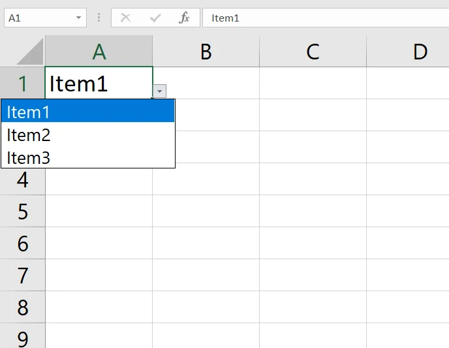The width and height of the screenshot is (449, 348).
Task: Select row 7 header
Action: point(23,276)
